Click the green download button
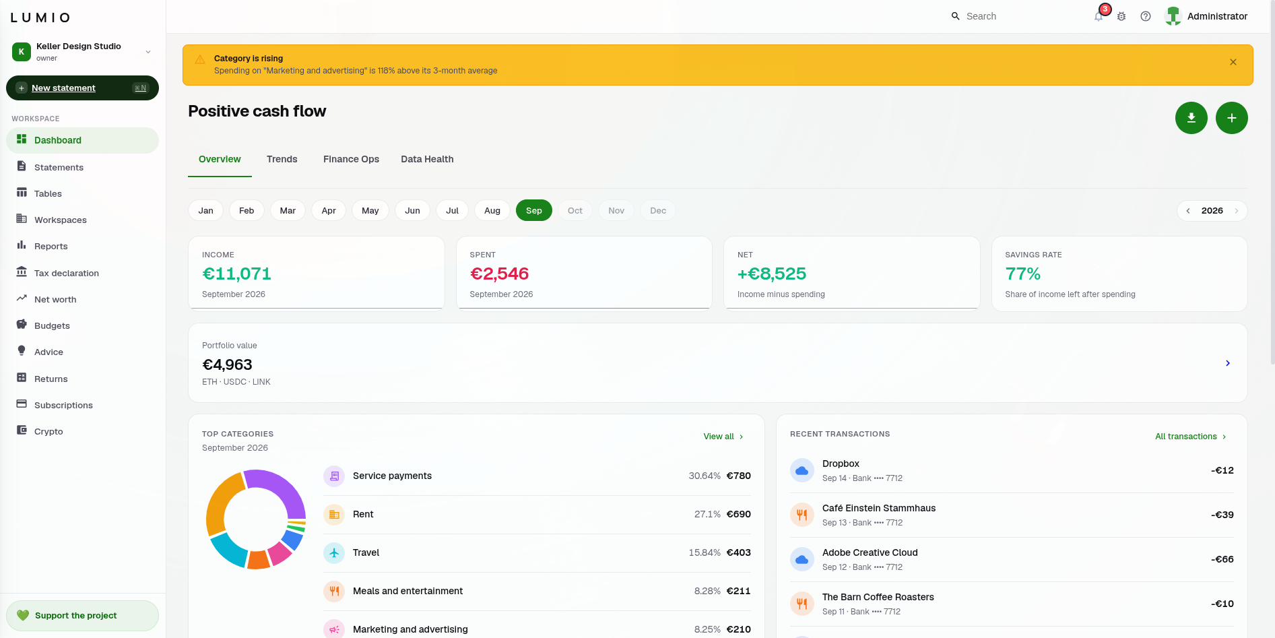The height and width of the screenshot is (638, 1275). (1191, 118)
